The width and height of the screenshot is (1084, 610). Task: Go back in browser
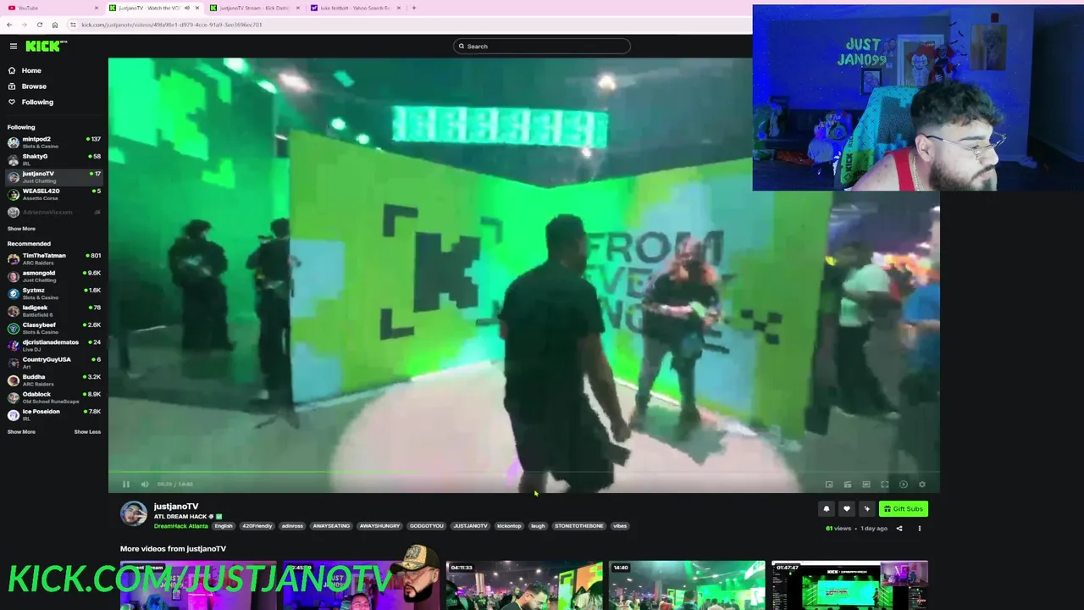(x=8, y=25)
